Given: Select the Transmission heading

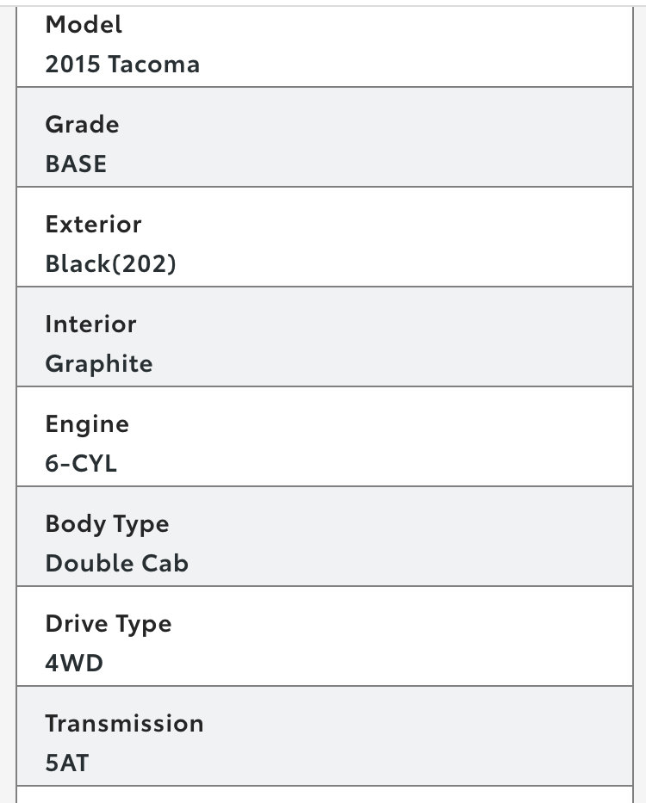Looking at the screenshot, I should click(x=125, y=724).
